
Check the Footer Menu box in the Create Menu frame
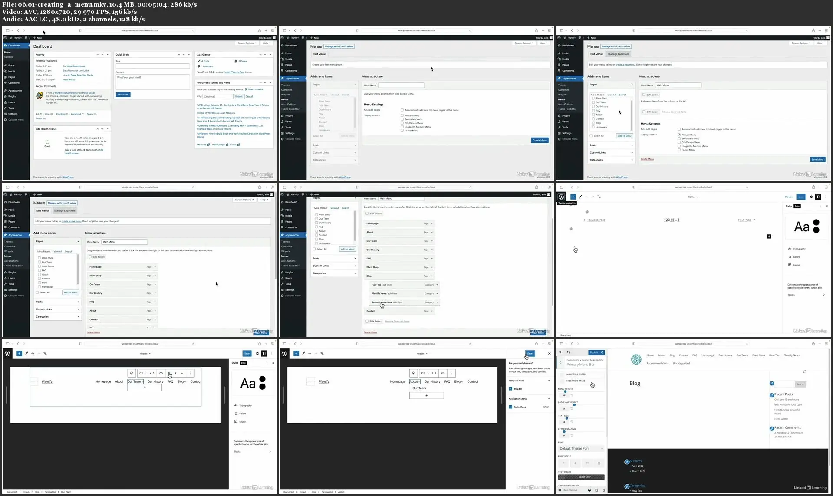coord(402,131)
